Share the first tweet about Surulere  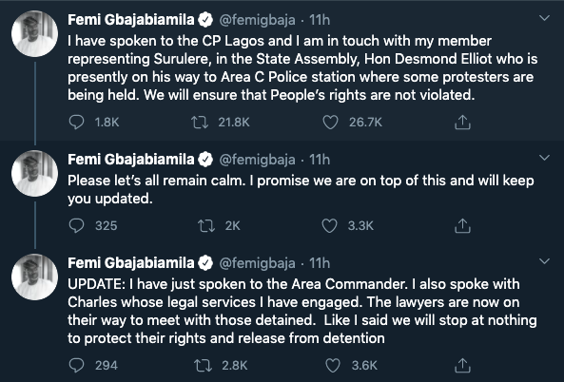coord(462,123)
